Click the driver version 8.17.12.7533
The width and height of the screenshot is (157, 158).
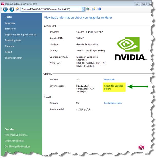[x=82, y=86]
